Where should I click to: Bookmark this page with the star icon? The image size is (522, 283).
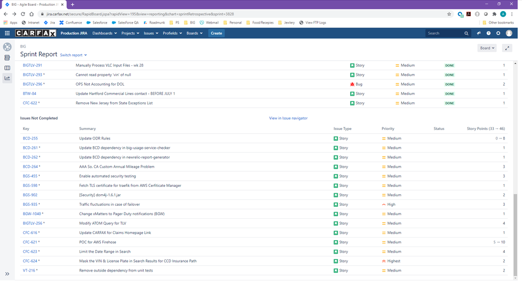449,14
